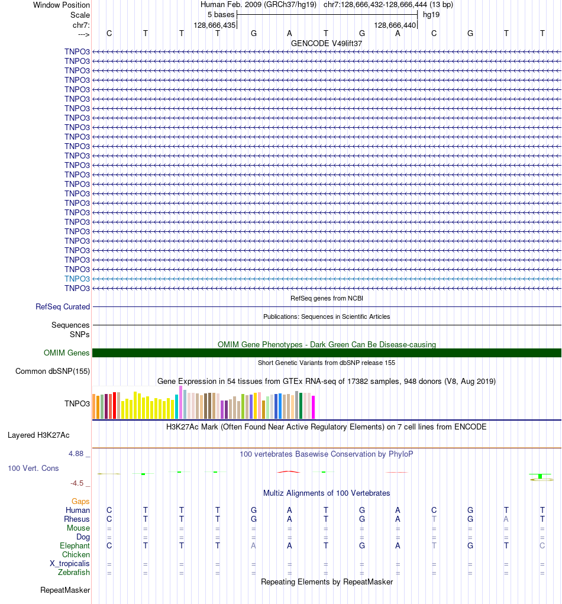562x604 pixels.
Task: Click the dark green OMIM Genes bar
Action: pyautogui.click(x=327, y=353)
